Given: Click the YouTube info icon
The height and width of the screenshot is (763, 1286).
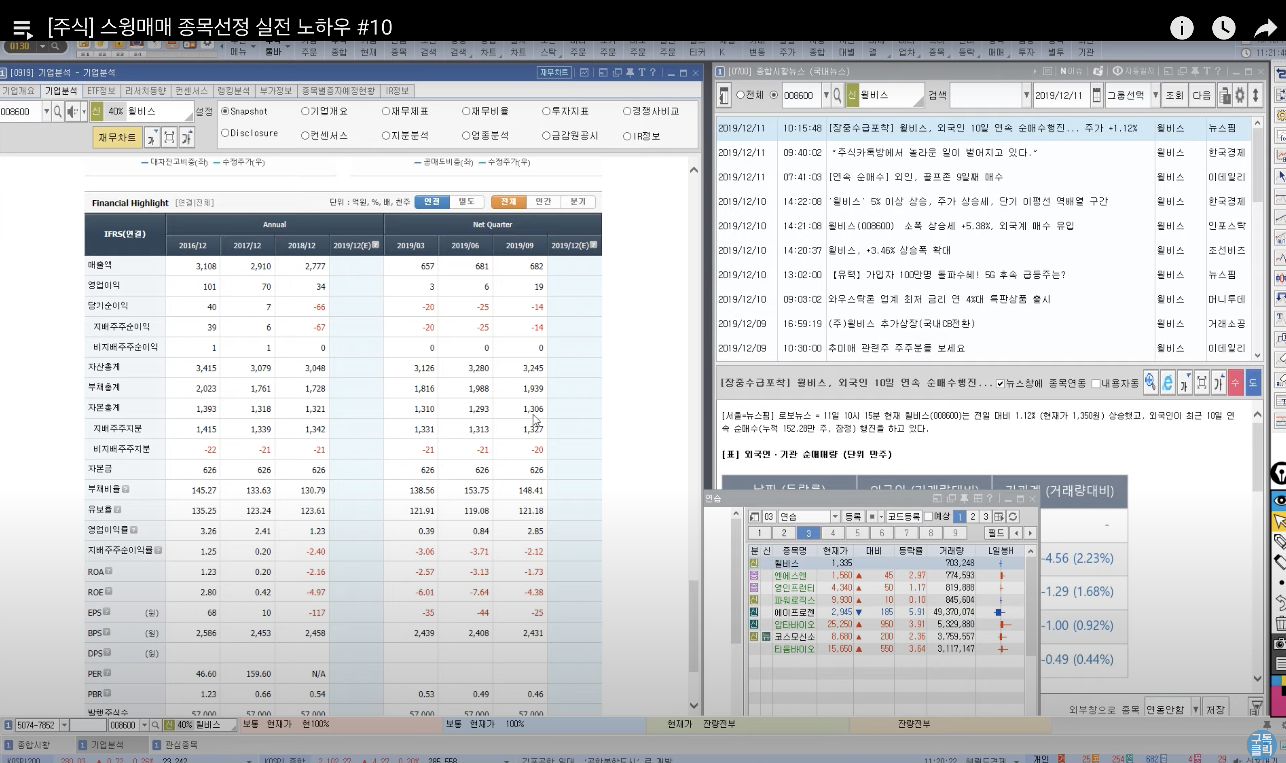Looking at the screenshot, I should 1181,28.
